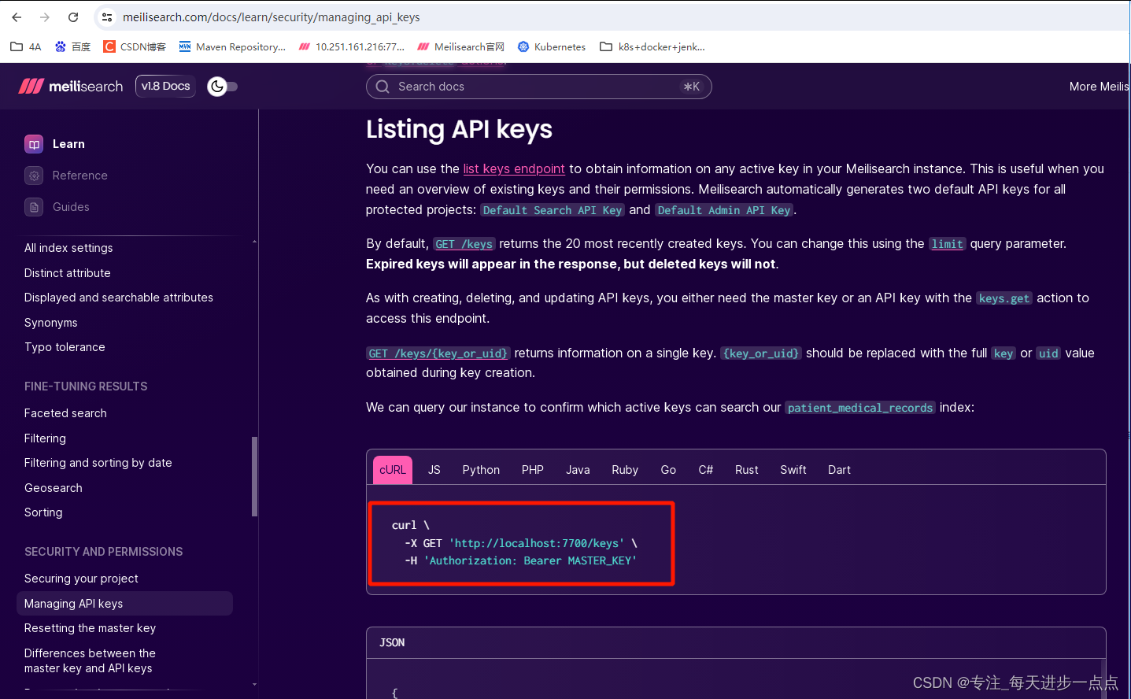Open Resetting the master key page
The image size is (1131, 699).
(91, 628)
